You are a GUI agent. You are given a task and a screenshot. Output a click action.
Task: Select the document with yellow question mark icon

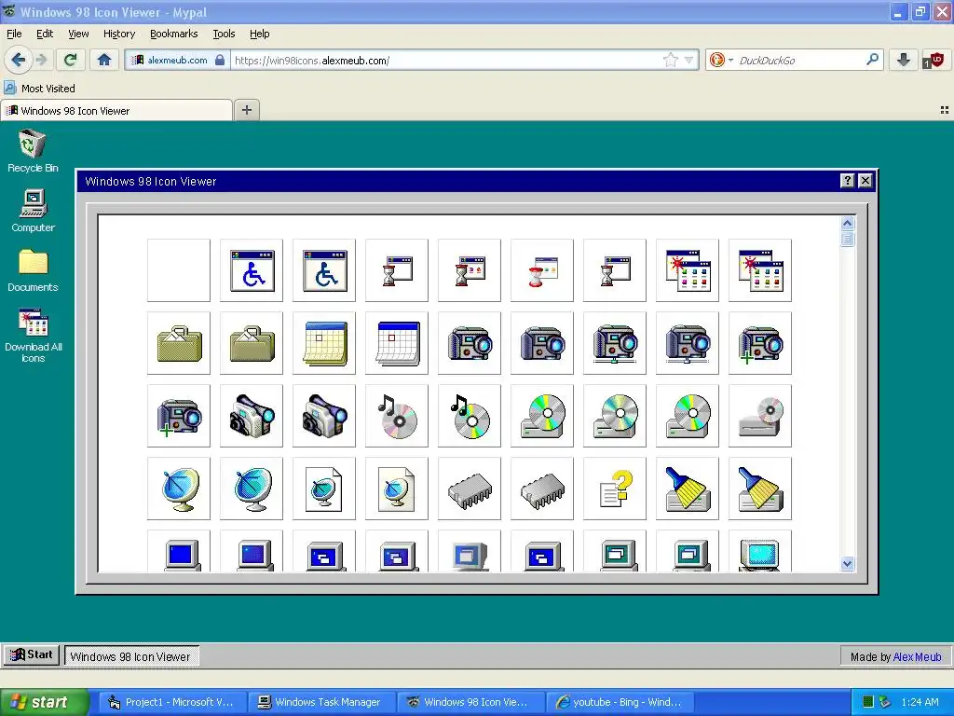615,489
